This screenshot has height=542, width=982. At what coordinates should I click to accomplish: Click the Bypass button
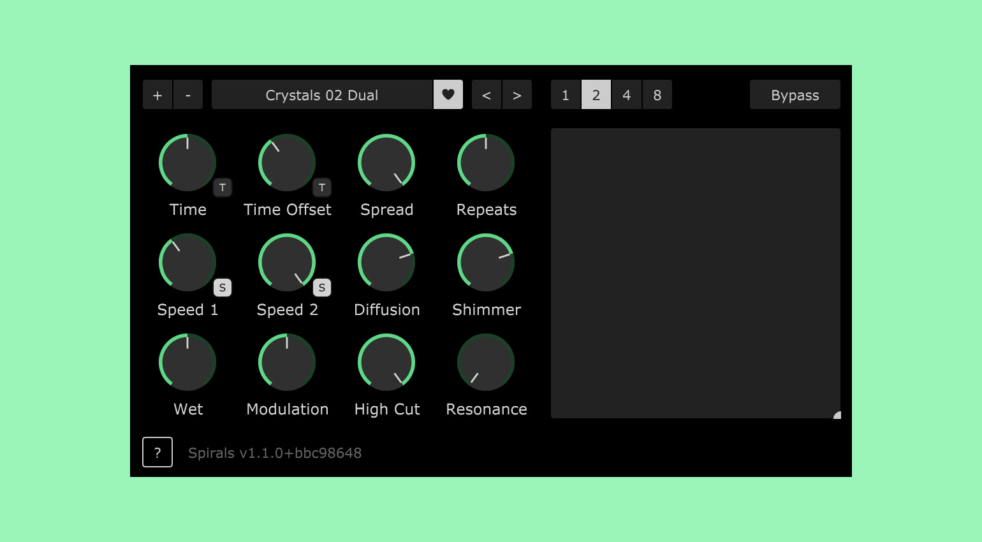795,94
